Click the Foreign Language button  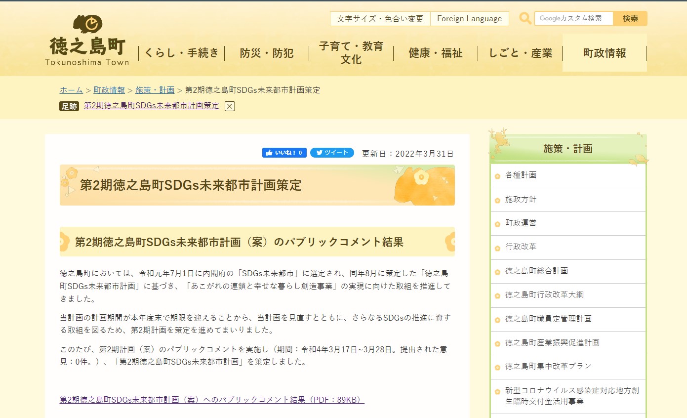469,18
